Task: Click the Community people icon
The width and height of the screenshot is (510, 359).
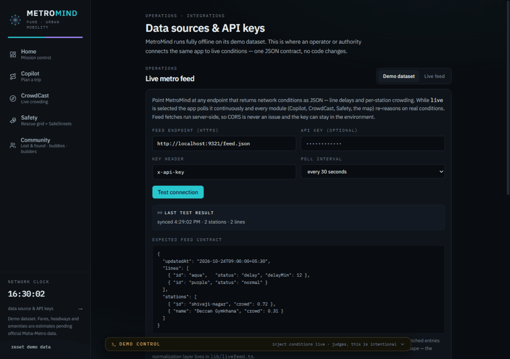Action: [x=13, y=146]
